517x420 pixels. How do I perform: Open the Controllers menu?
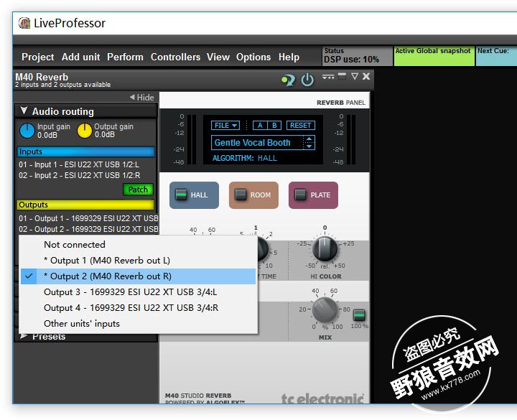coord(175,57)
